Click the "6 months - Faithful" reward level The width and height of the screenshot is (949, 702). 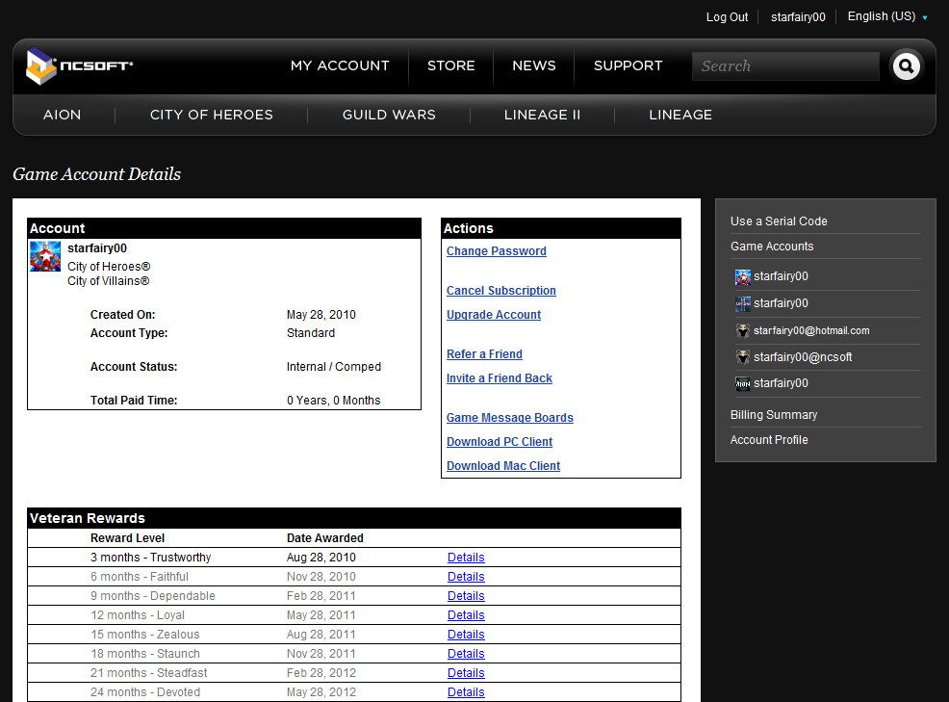tap(140, 577)
